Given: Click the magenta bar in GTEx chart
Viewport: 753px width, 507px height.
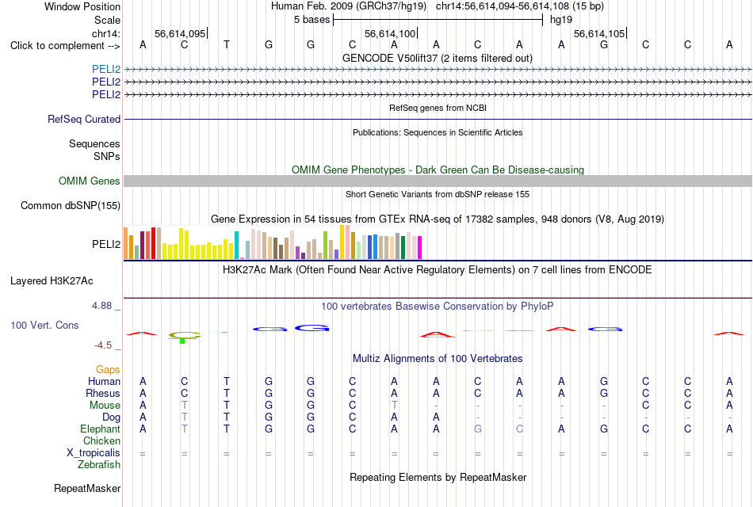Looking at the screenshot, I should click(419, 248).
